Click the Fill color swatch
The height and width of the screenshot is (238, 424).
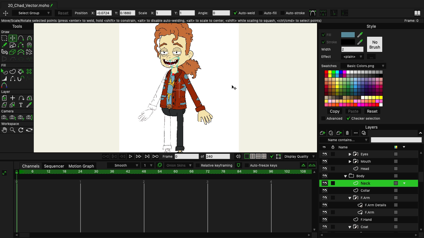(x=348, y=35)
